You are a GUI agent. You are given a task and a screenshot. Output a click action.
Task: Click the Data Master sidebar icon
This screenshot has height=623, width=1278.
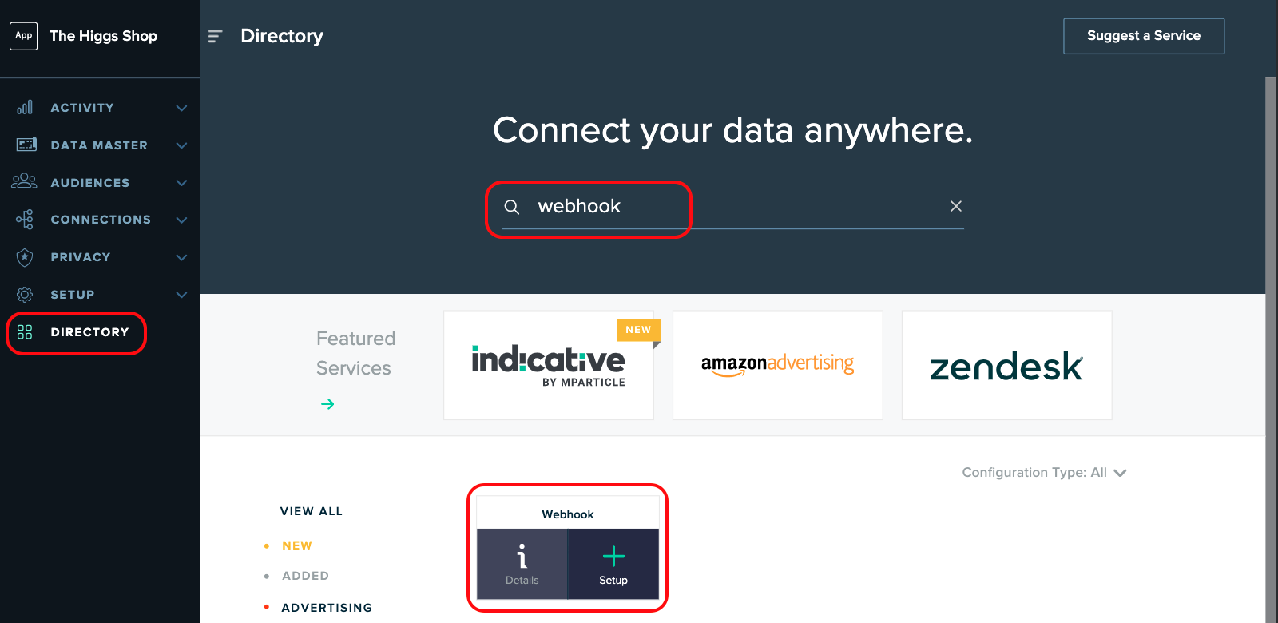tap(26, 145)
